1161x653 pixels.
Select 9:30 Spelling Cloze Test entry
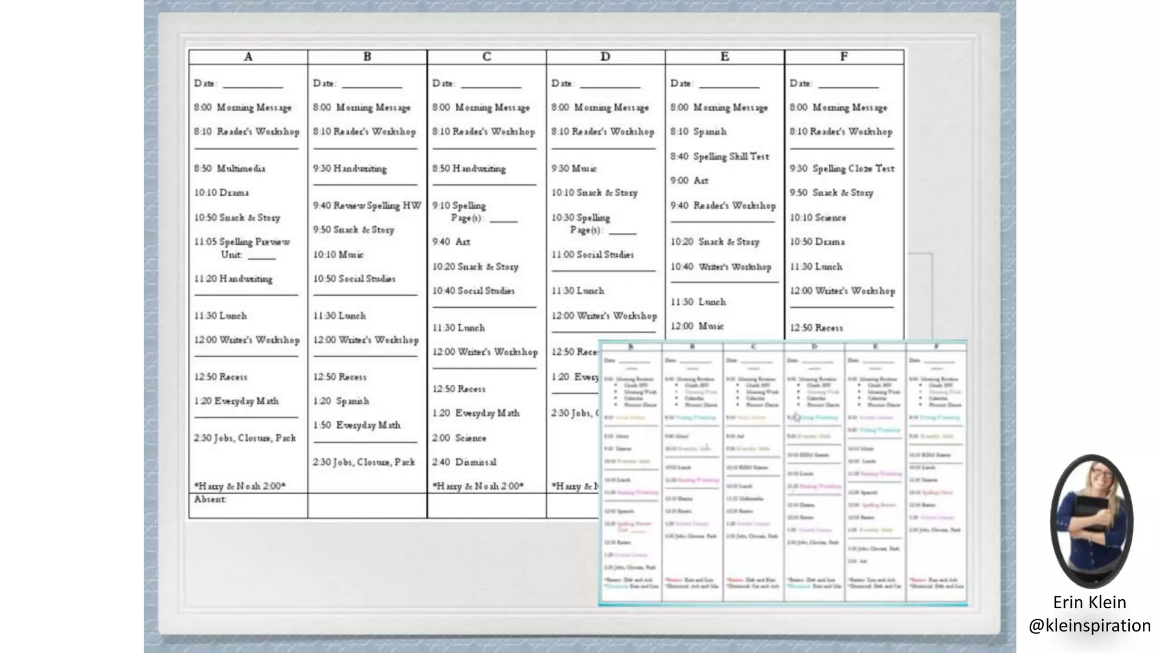(x=842, y=168)
